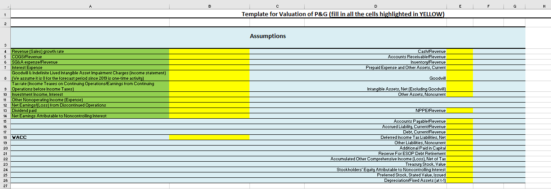Click the yellow input cell for Revenue growth rate
The width and height of the screenshot is (551, 189).
[x=209, y=52]
